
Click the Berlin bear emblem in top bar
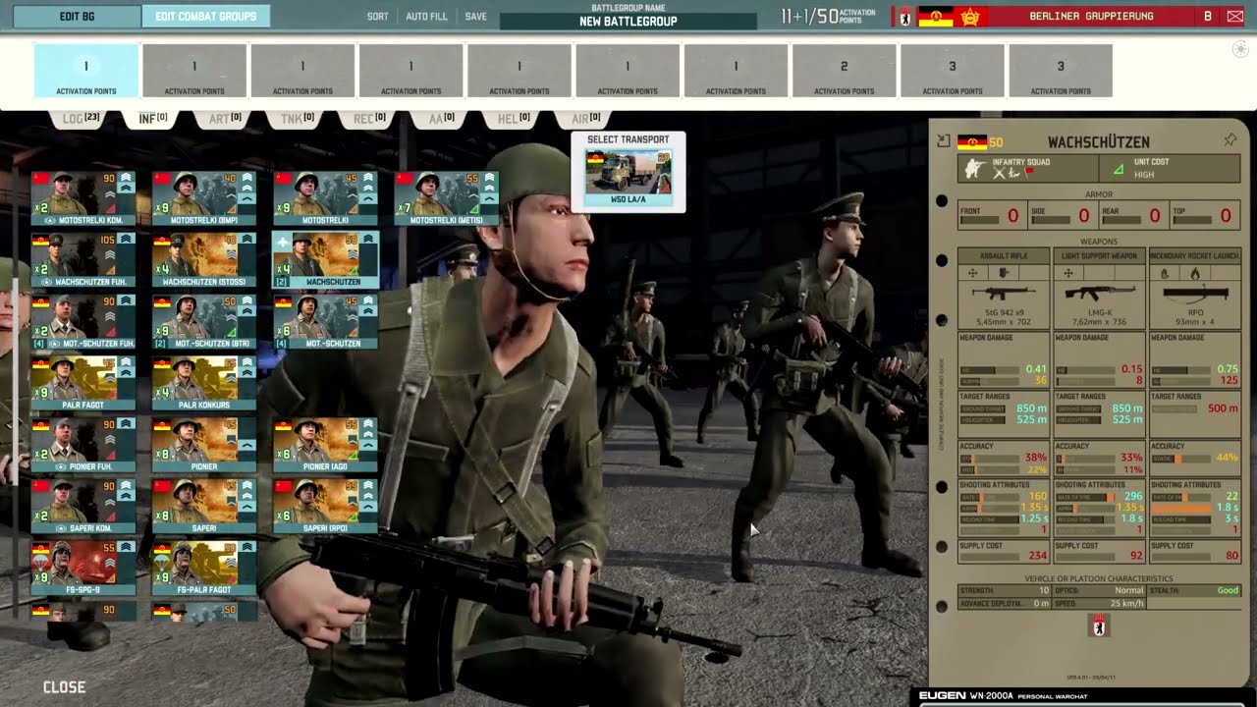(905, 17)
